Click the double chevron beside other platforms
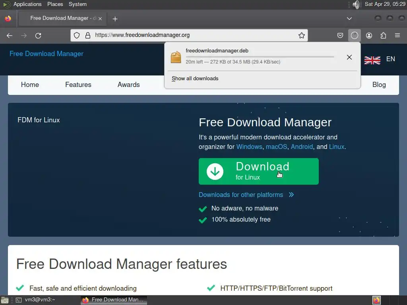The image size is (407, 305). click(291, 195)
